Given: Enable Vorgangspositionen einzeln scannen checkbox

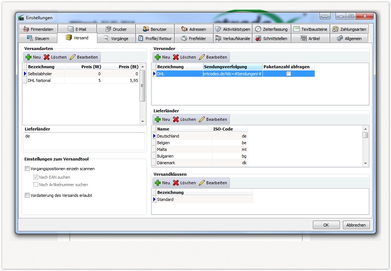Looking at the screenshot, I should (x=27, y=169).
